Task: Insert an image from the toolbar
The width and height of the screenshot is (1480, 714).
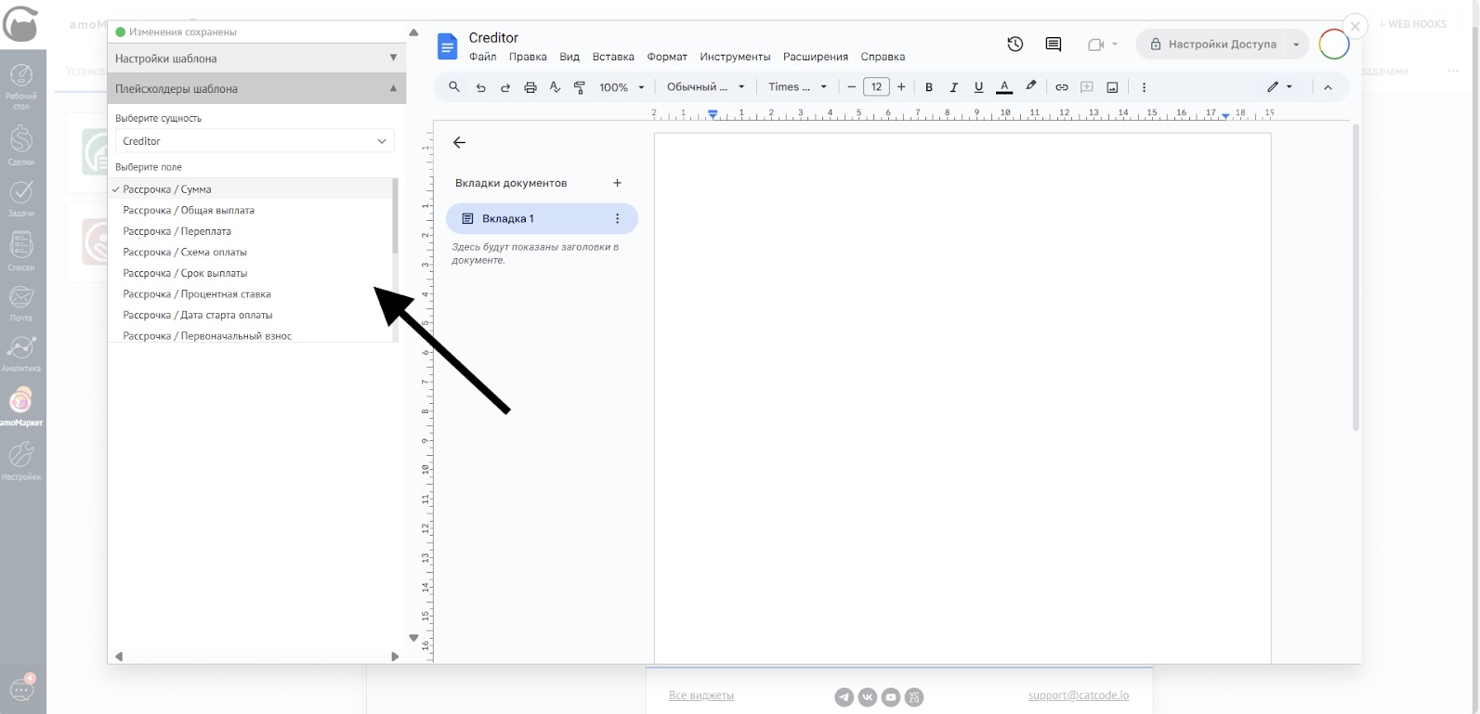Action: click(x=1112, y=87)
